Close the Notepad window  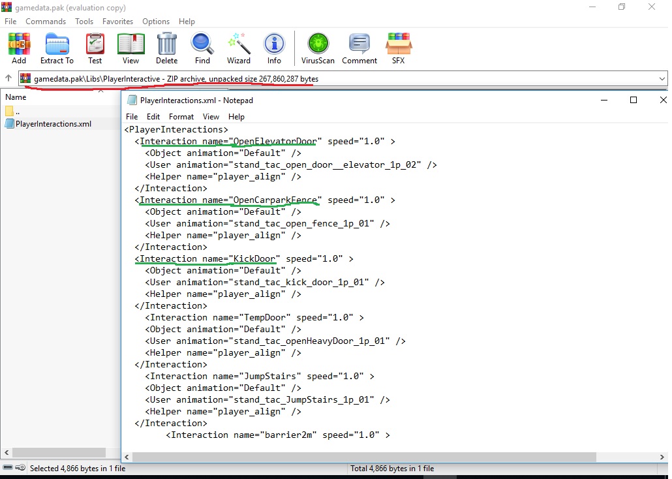point(663,100)
